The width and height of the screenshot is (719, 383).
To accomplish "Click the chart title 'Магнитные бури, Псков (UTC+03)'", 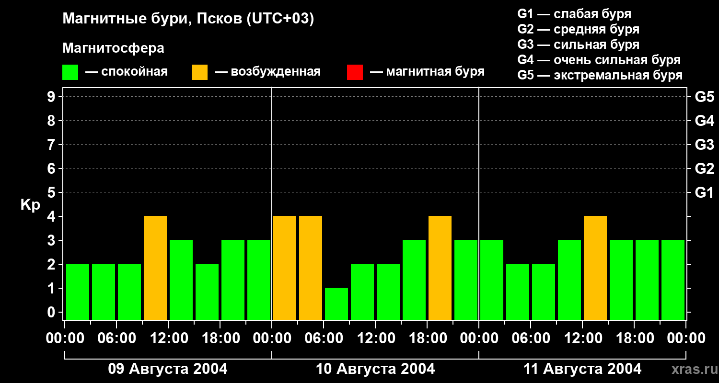I will point(188,19).
